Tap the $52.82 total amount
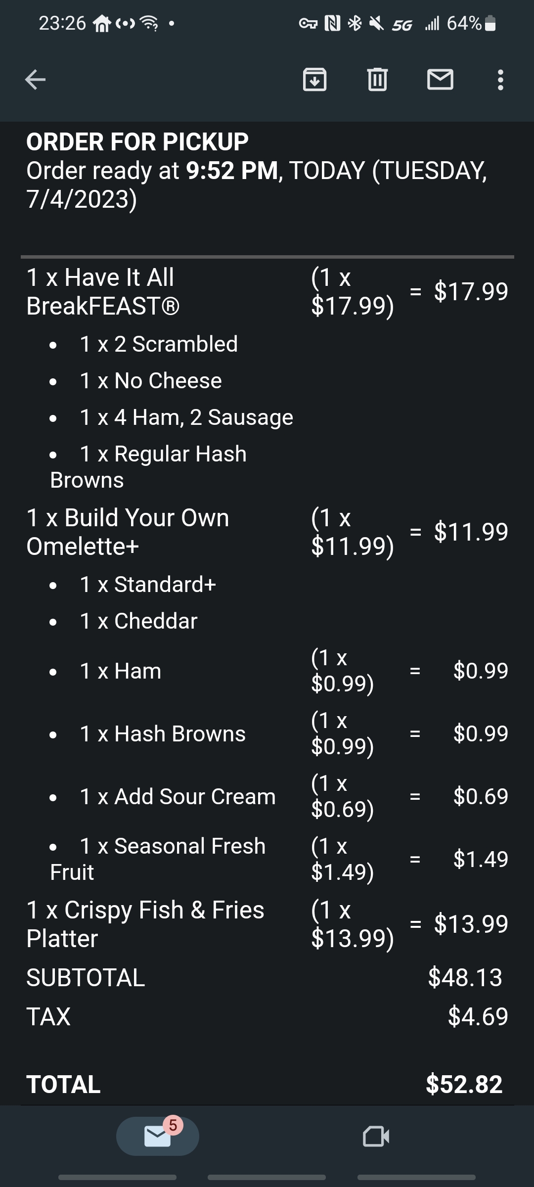The height and width of the screenshot is (1187, 534). click(464, 1084)
